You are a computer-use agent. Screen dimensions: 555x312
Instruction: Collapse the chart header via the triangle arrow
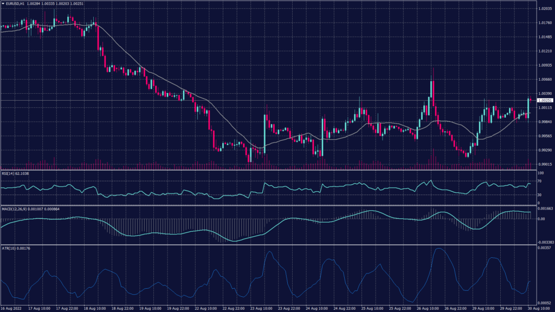click(3, 4)
